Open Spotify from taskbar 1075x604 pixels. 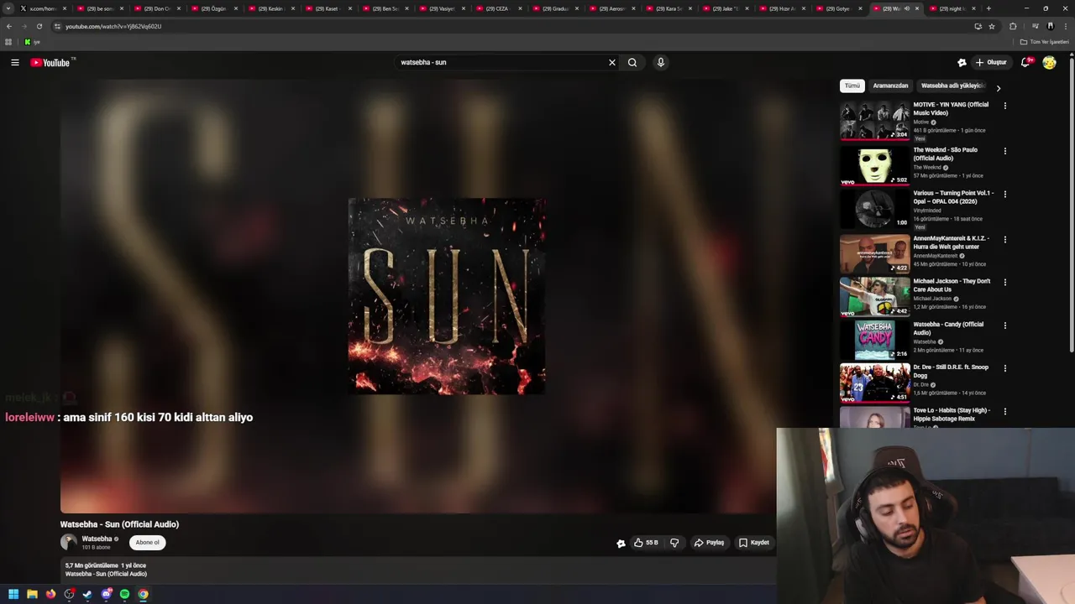coord(125,594)
